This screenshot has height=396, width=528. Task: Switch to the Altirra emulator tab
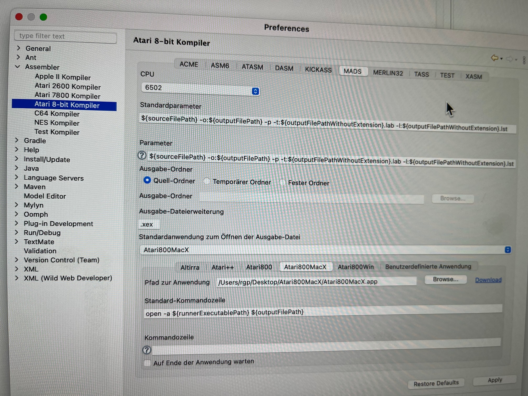click(x=190, y=267)
